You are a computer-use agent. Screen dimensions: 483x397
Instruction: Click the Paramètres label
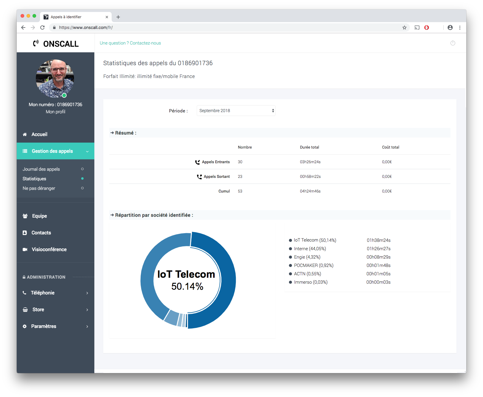[44, 326]
